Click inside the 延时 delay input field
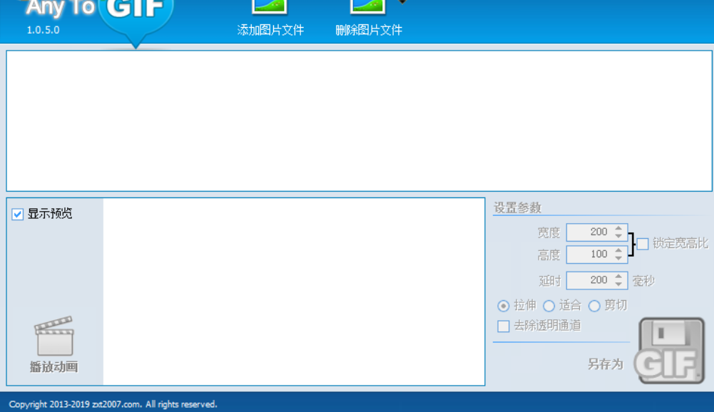The height and width of the screenshot is (412, 714). pyautogui.click(x=592, y=280)
